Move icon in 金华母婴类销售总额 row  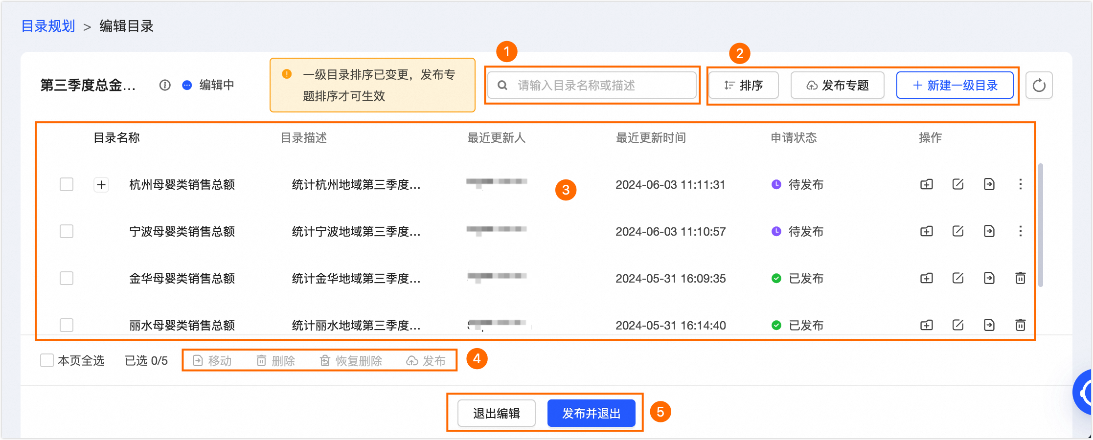(989, 278)
